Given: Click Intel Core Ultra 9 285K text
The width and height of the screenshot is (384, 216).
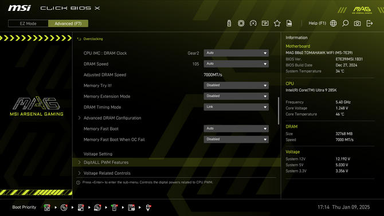Looking at the screenshot, I should 311,90.
